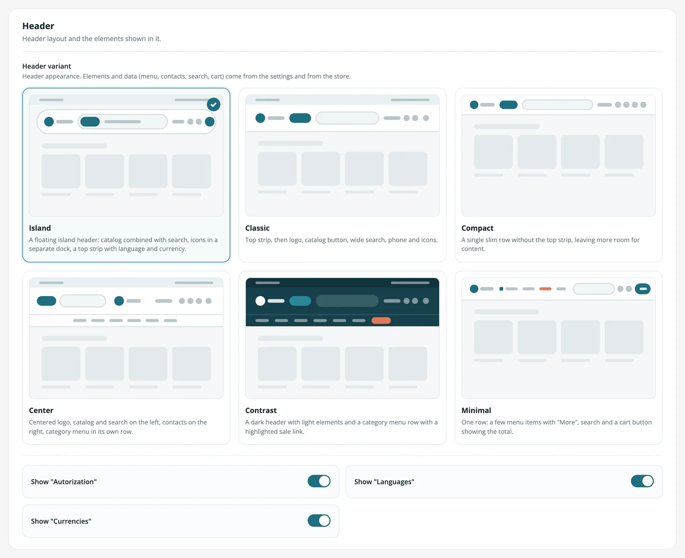Click the "Classic" card title
This screenshot has width=685, height=558.
257,228
